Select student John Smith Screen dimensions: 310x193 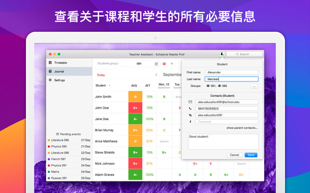tap(103, 97)
